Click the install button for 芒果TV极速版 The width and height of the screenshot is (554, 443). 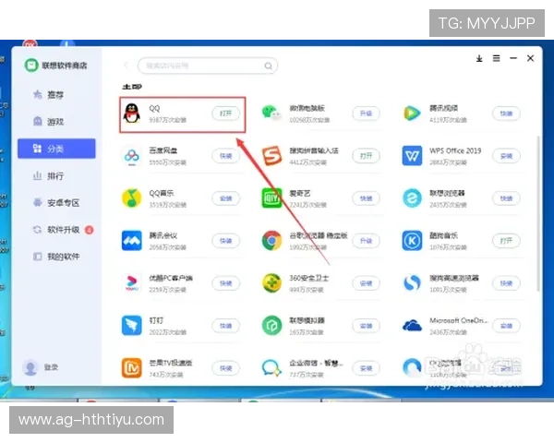(225, 368)
